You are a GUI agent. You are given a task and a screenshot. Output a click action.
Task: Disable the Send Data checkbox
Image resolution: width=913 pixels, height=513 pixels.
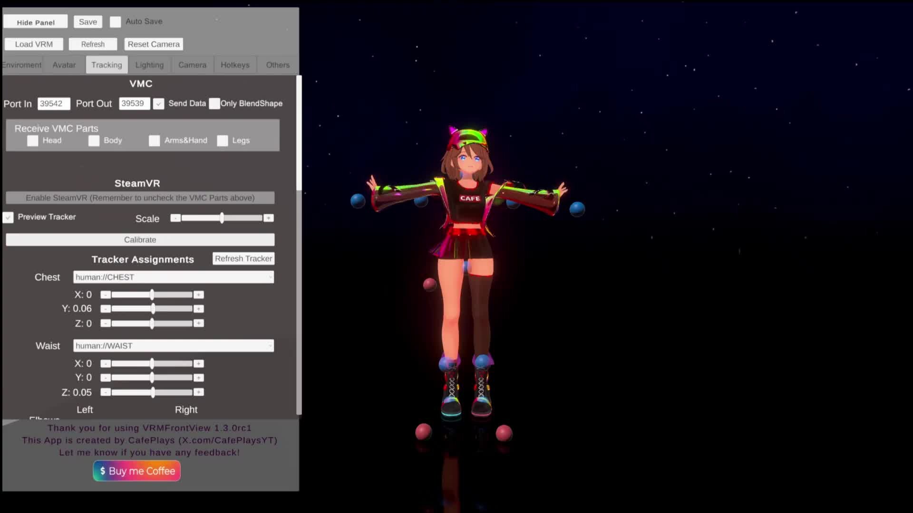click(158, 104)
